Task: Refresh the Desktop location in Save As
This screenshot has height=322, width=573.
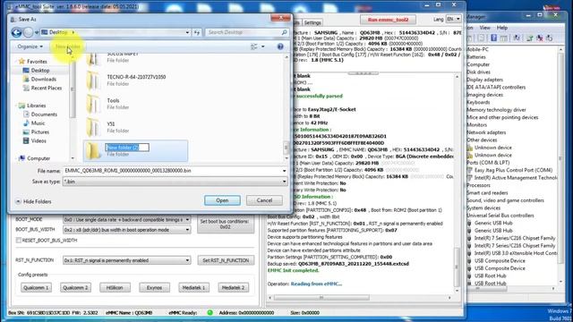Action: (197, 32)
